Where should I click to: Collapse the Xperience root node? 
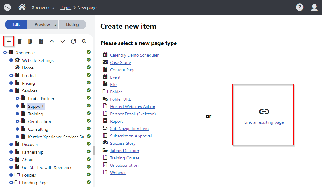pos(5,53)
